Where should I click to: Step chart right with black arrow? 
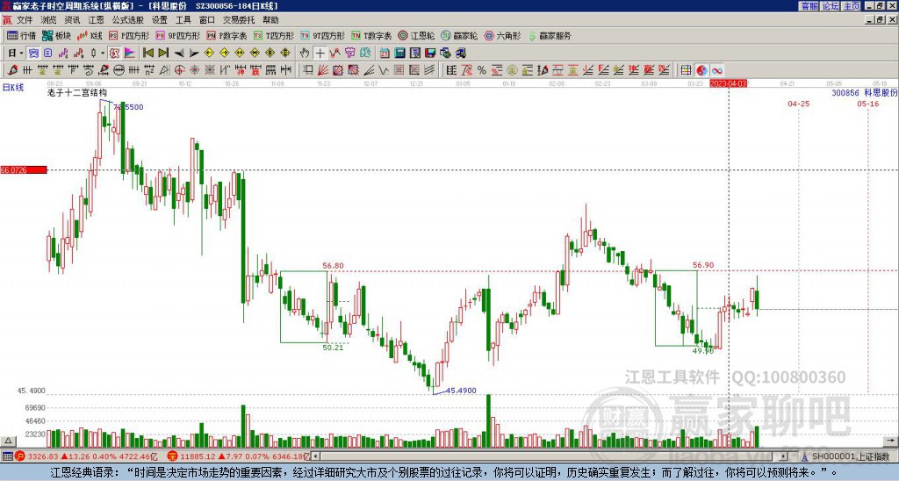pyautogui.click(x=194, y=53)
